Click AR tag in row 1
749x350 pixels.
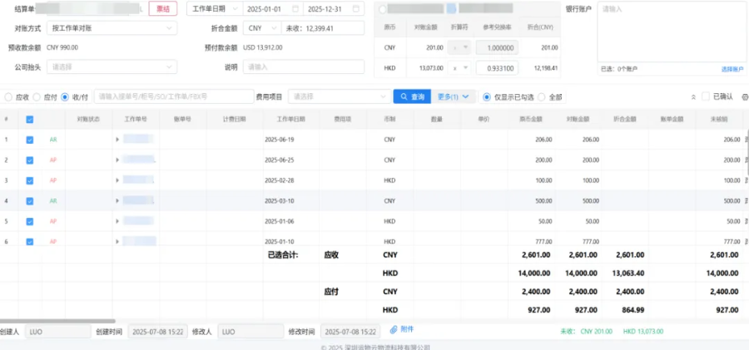click(x=53, y=140)
